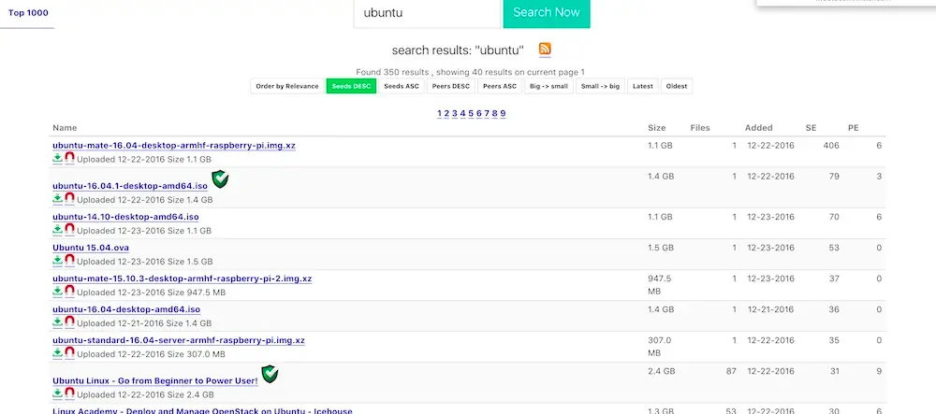The height and width of the screenshot is (414, 936).
Task: Click magnet icon for ubuntu-mate-16.04 raspberry-pi
Action: click(70, 158)
